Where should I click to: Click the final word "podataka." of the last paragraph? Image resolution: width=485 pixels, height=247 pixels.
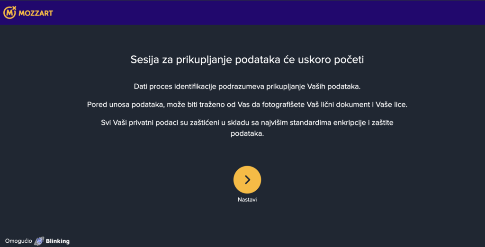click(x=247, y=133)
